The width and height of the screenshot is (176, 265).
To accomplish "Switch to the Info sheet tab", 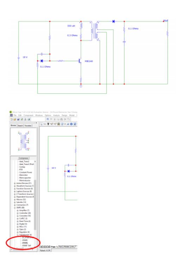I will point(73,247).
